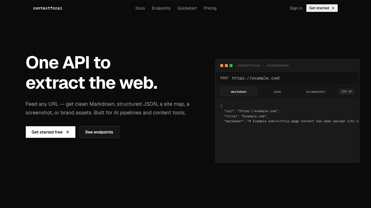Click the "url": "https://example.com" line
Screen dimensions: 371x208
(x=252, y=111)
